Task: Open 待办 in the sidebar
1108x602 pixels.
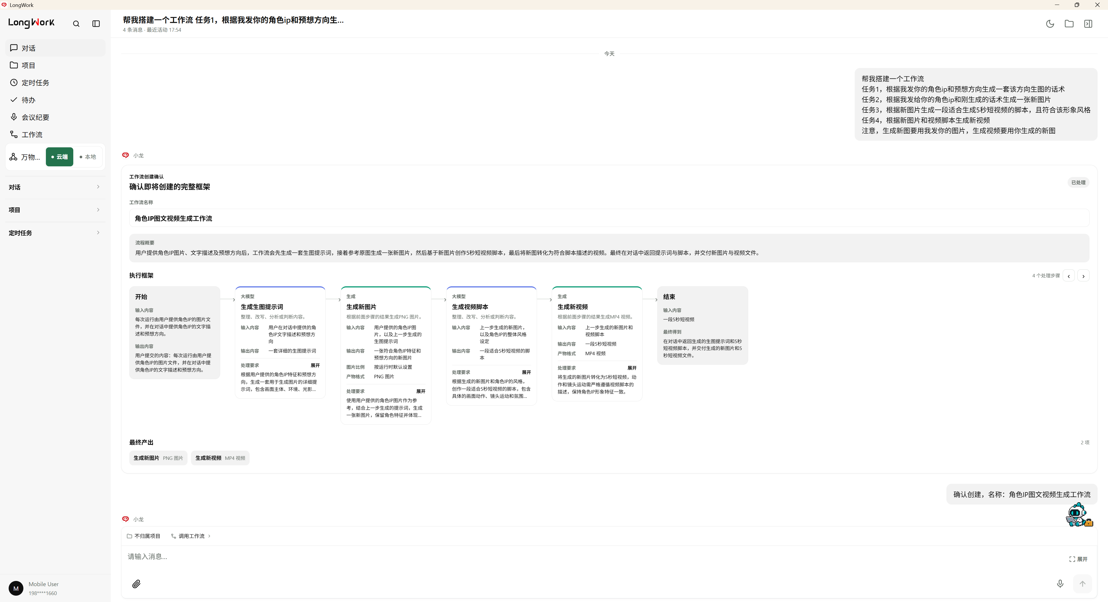Action: coord(55,100)
